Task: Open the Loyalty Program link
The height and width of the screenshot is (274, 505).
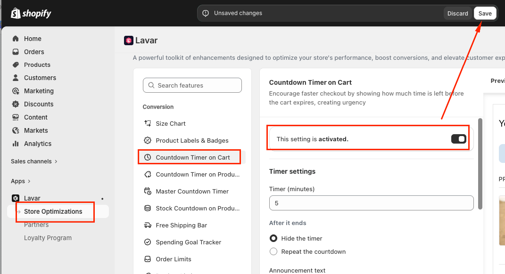Action: click(48, 238)
